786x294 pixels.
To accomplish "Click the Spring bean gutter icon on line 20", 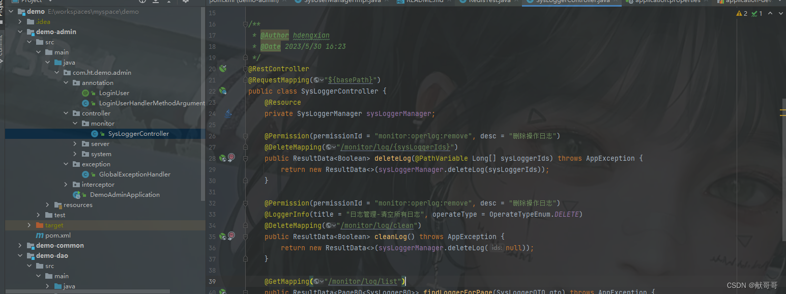I will (222, 69).
